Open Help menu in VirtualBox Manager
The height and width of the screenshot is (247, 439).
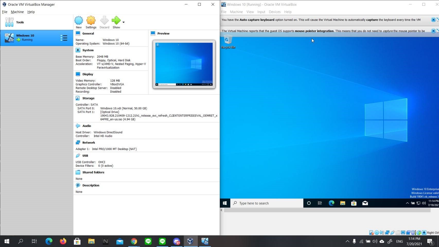[31, 12]
